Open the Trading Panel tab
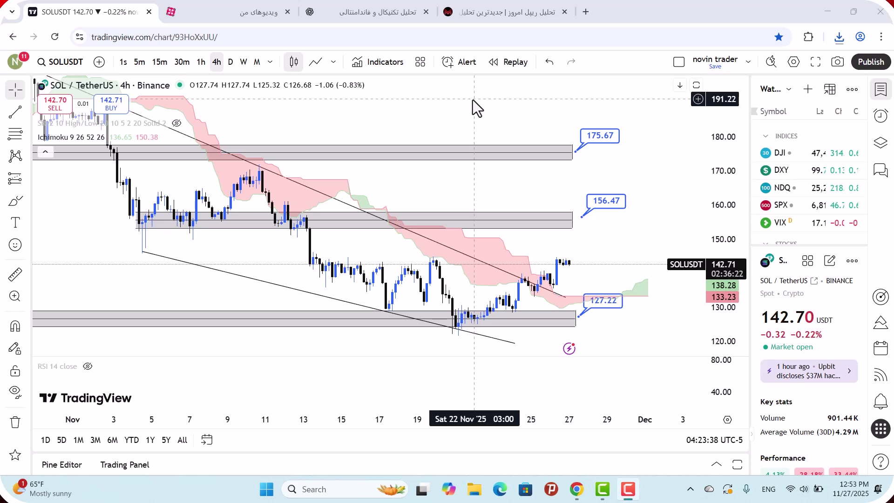 pos(125,465)
